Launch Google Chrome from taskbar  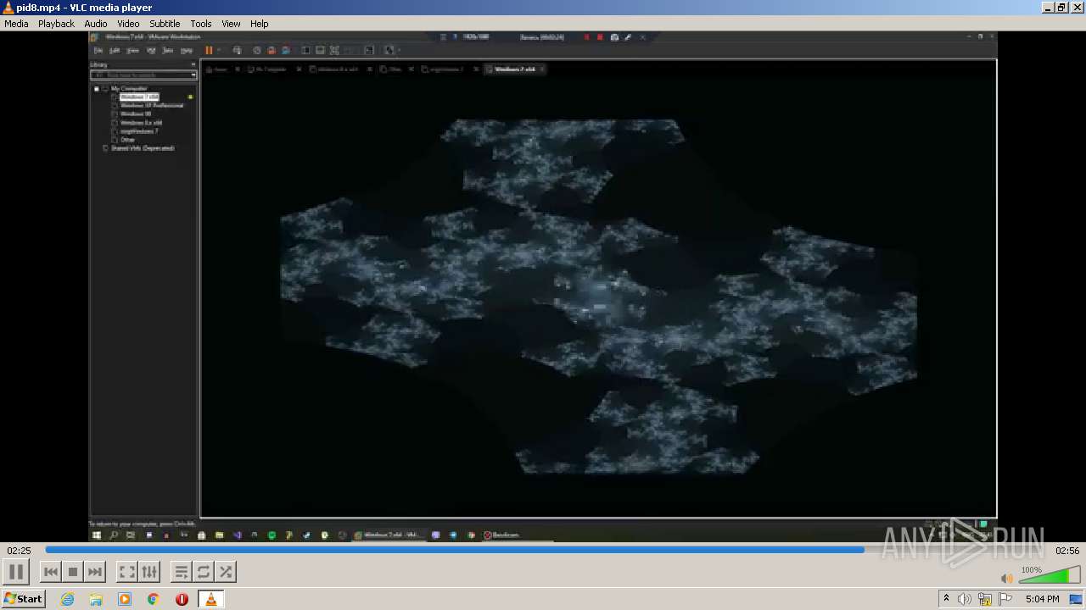tap(154, 599)
